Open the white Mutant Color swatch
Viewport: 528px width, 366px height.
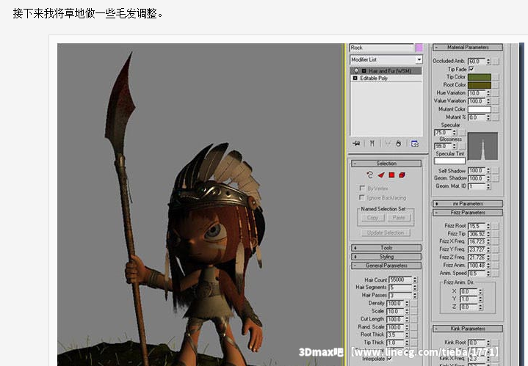tap(480, 109)
